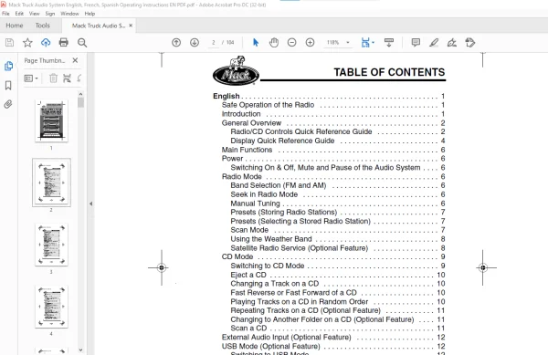
Task: Delete selected page with trash icon
Action: [53, 78]
